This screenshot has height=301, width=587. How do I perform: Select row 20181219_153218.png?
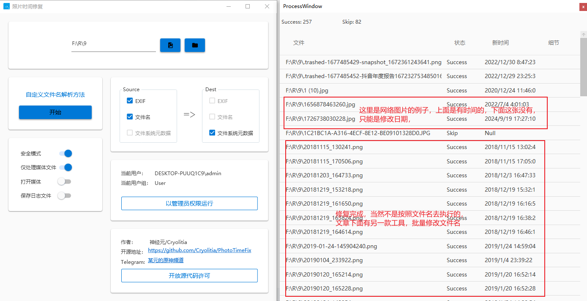(x=430, y=190)
